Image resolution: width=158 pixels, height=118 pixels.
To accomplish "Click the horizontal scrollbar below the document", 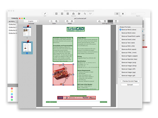I will coord(75,108).
